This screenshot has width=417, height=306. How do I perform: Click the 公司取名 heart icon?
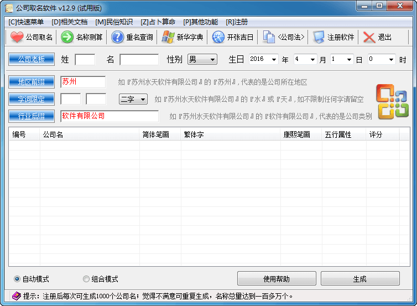(18, 37)
